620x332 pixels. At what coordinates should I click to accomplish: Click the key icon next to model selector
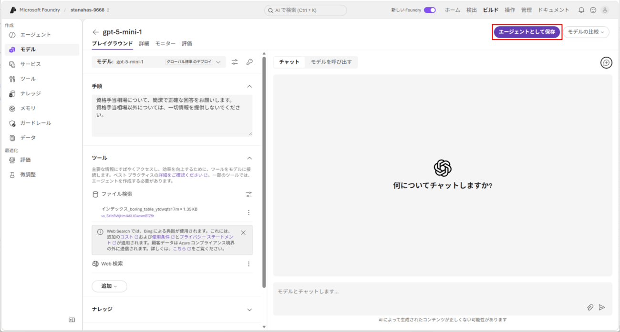click(249, 62)
